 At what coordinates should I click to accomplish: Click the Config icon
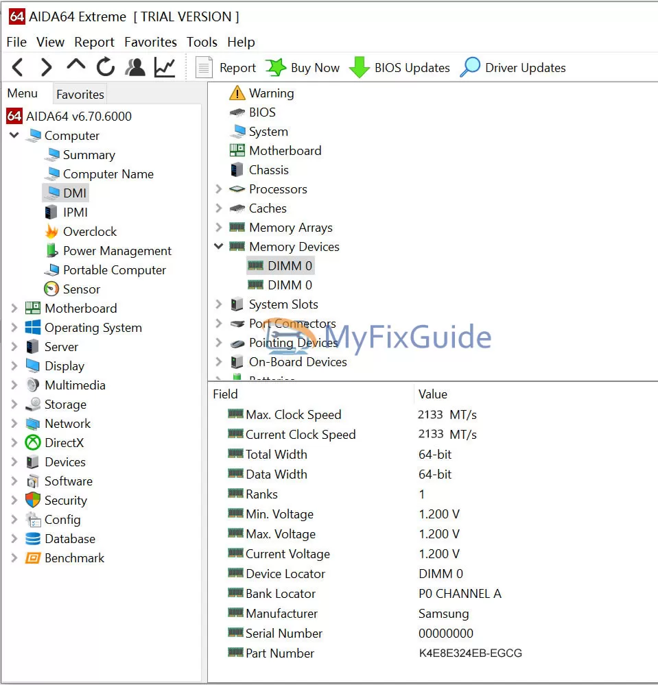coord(33,520)
